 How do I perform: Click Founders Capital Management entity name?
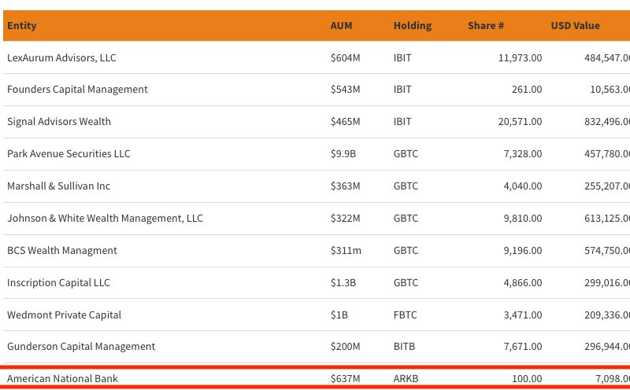[x=77, y=90]
